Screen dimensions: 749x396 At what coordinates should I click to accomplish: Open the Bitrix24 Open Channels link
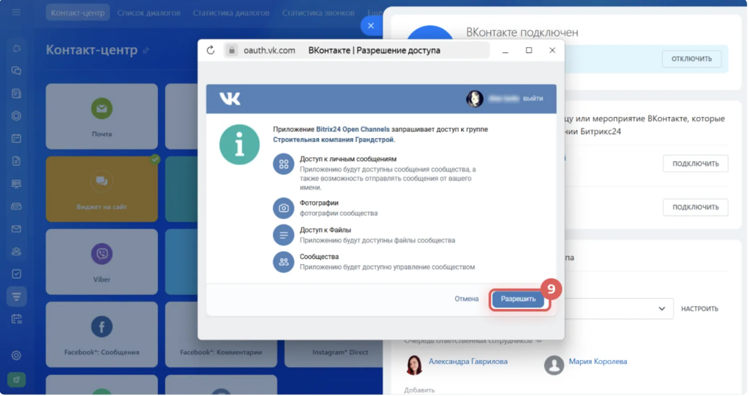tap(353, 129)
